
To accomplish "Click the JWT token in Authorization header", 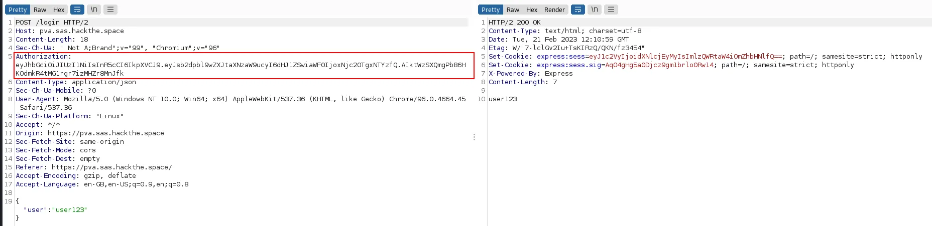I will [x=240, y=65].
